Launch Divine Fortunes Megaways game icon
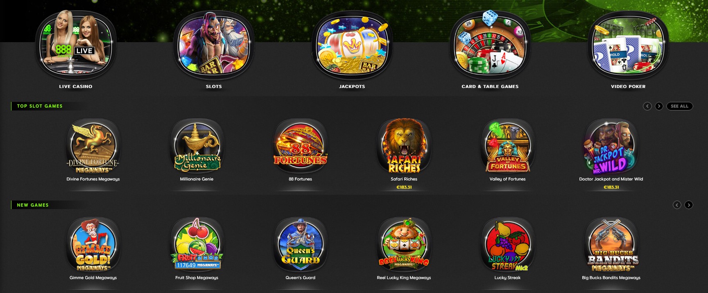This screenshot has height=293, width=708. tap(93, 146)
